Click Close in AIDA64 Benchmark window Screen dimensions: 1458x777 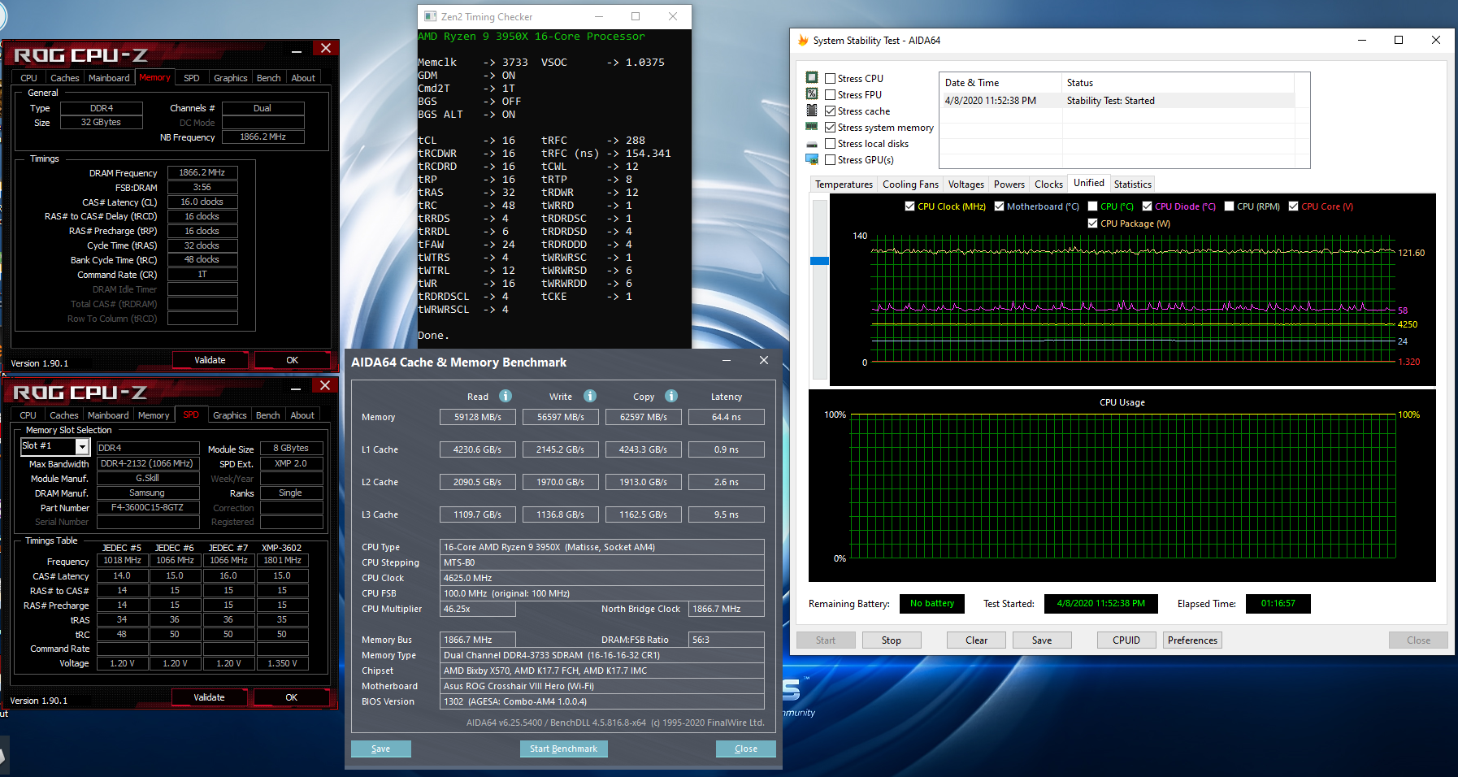(745, 749)
